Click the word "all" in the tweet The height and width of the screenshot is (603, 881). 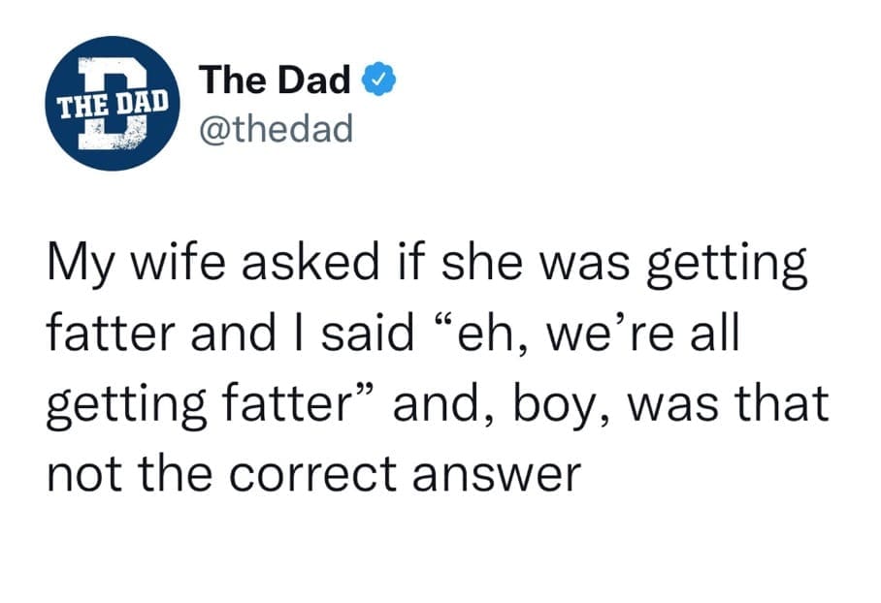point(713,334)
